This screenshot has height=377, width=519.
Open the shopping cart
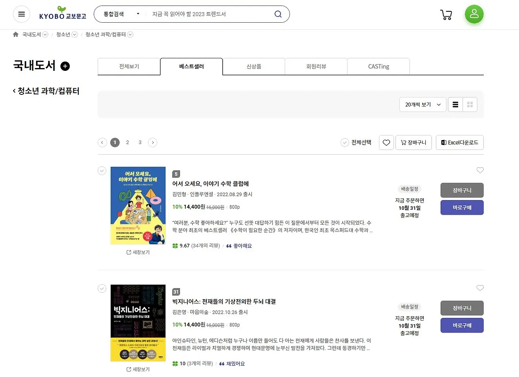pyautogui.click(x=446, y=14)
